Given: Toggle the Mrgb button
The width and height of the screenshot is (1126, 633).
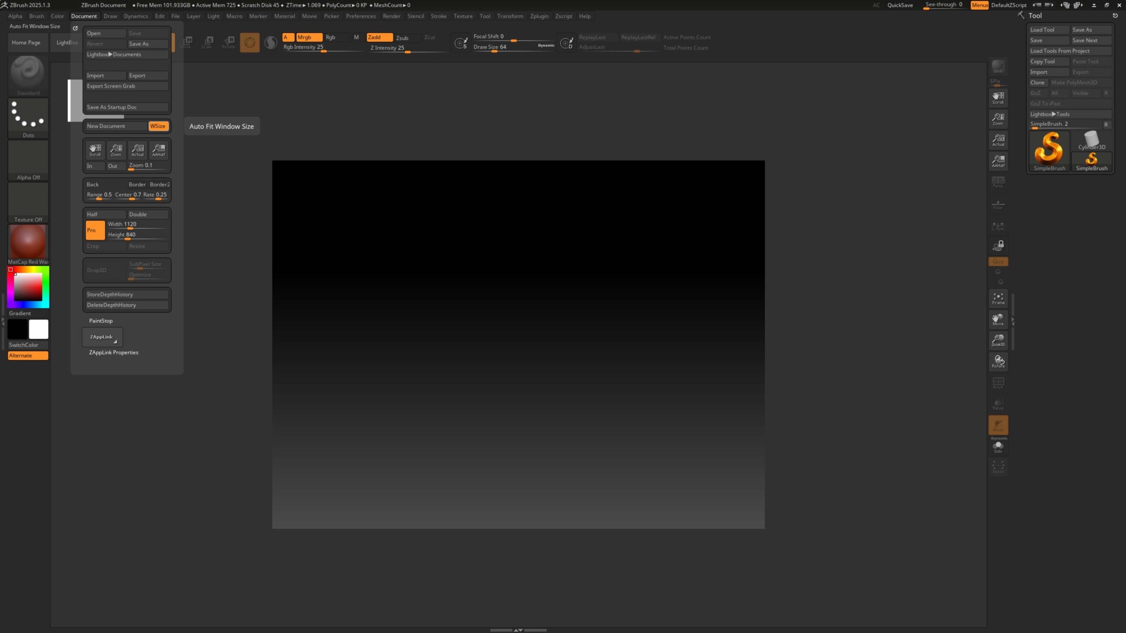Looking at the screenshot, I should 309,37.
